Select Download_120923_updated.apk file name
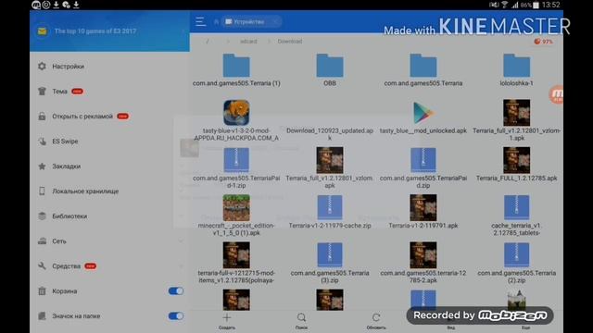593x333 pixels. 330,134
